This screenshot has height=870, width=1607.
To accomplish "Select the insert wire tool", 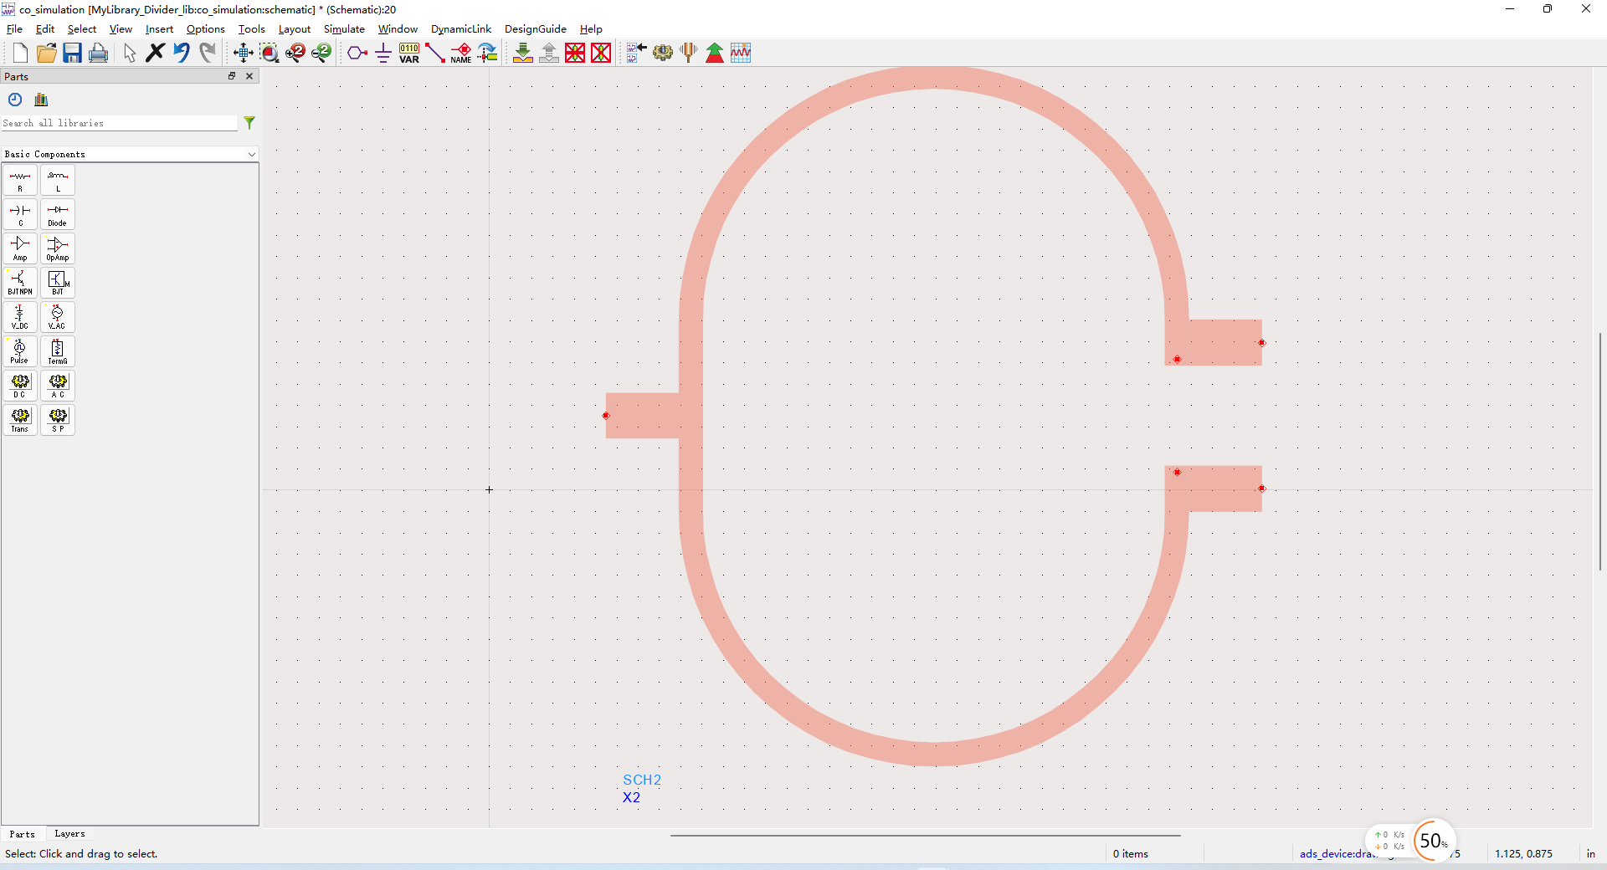I will pos(435,53).
